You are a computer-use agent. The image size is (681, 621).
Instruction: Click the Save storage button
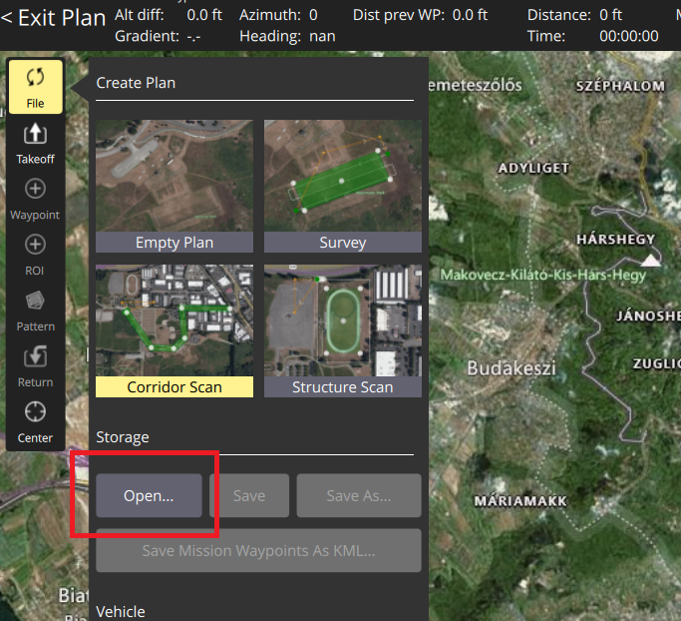click(249, 495)
